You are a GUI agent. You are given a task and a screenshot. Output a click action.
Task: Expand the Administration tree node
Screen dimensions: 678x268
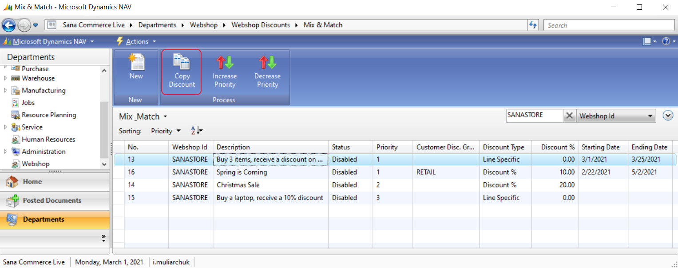point(5,152)
